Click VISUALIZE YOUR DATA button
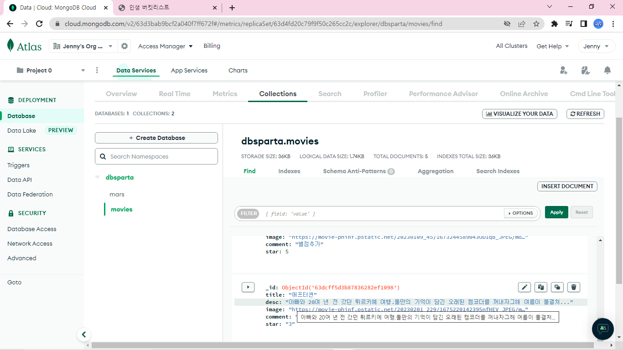This screenshot has width=623, height=350. (519, 114)
